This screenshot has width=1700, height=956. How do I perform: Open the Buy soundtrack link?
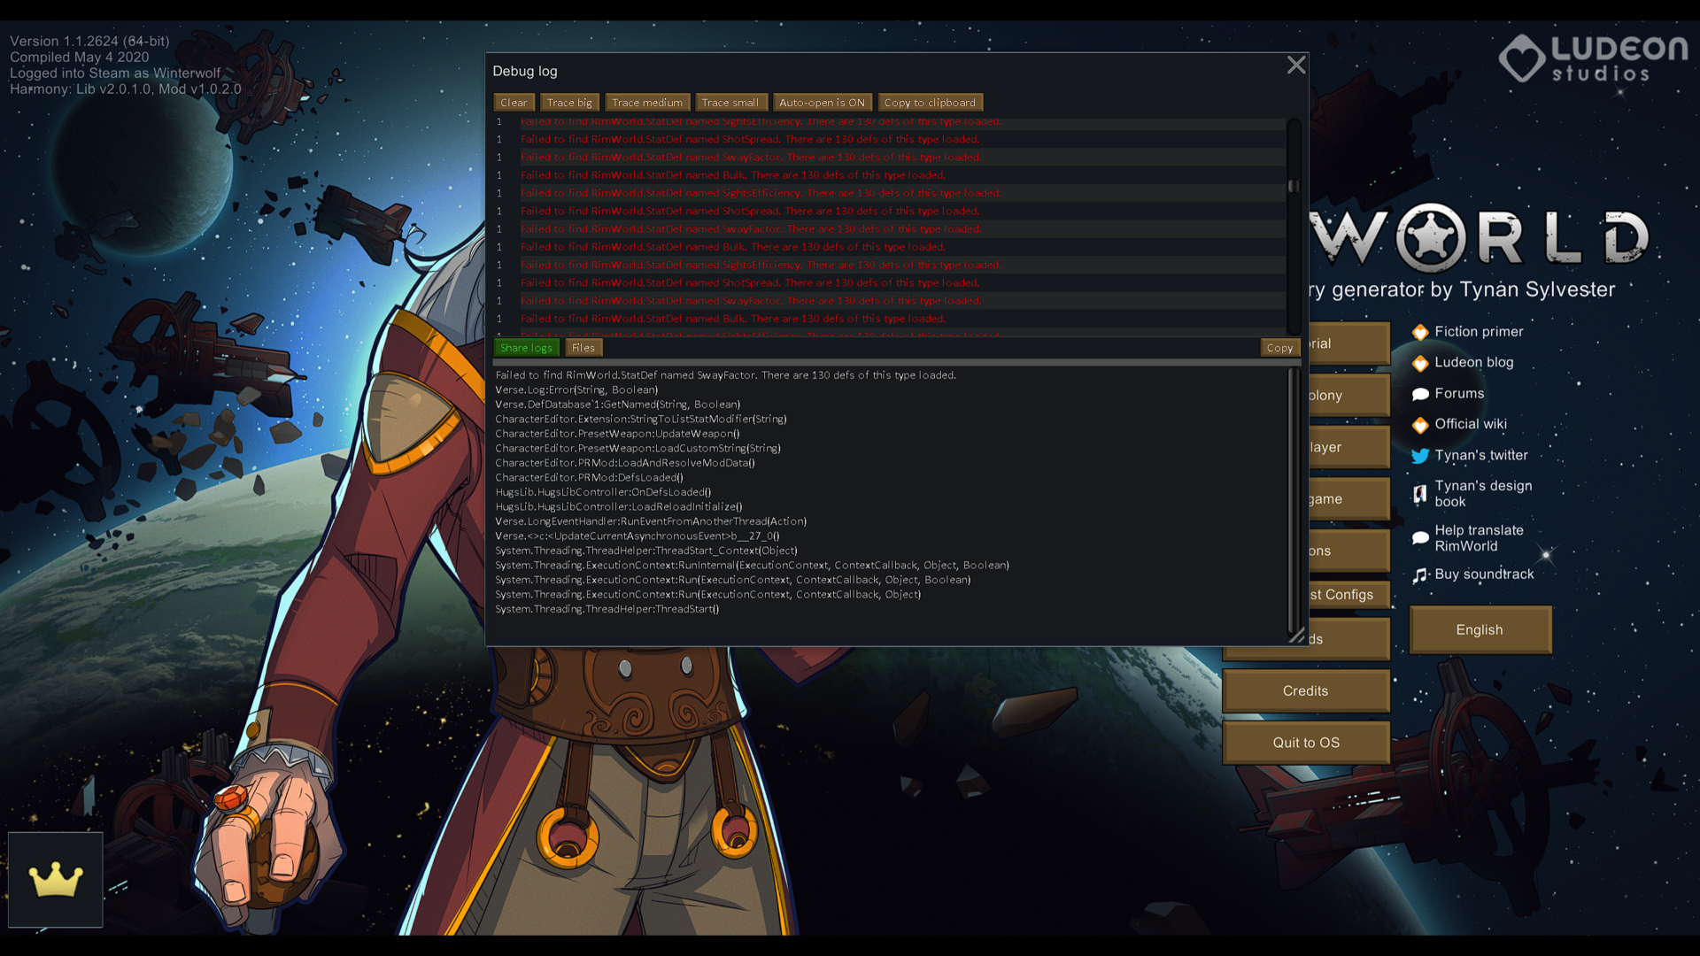coord(1484,574)
